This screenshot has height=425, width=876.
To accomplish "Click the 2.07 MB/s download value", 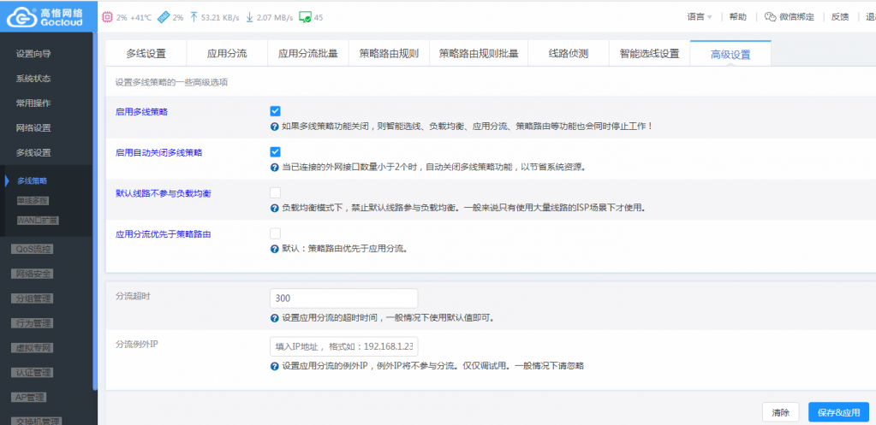I will [275, 17].
